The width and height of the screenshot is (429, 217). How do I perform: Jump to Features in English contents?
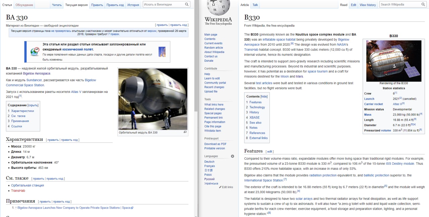(255, 102)
